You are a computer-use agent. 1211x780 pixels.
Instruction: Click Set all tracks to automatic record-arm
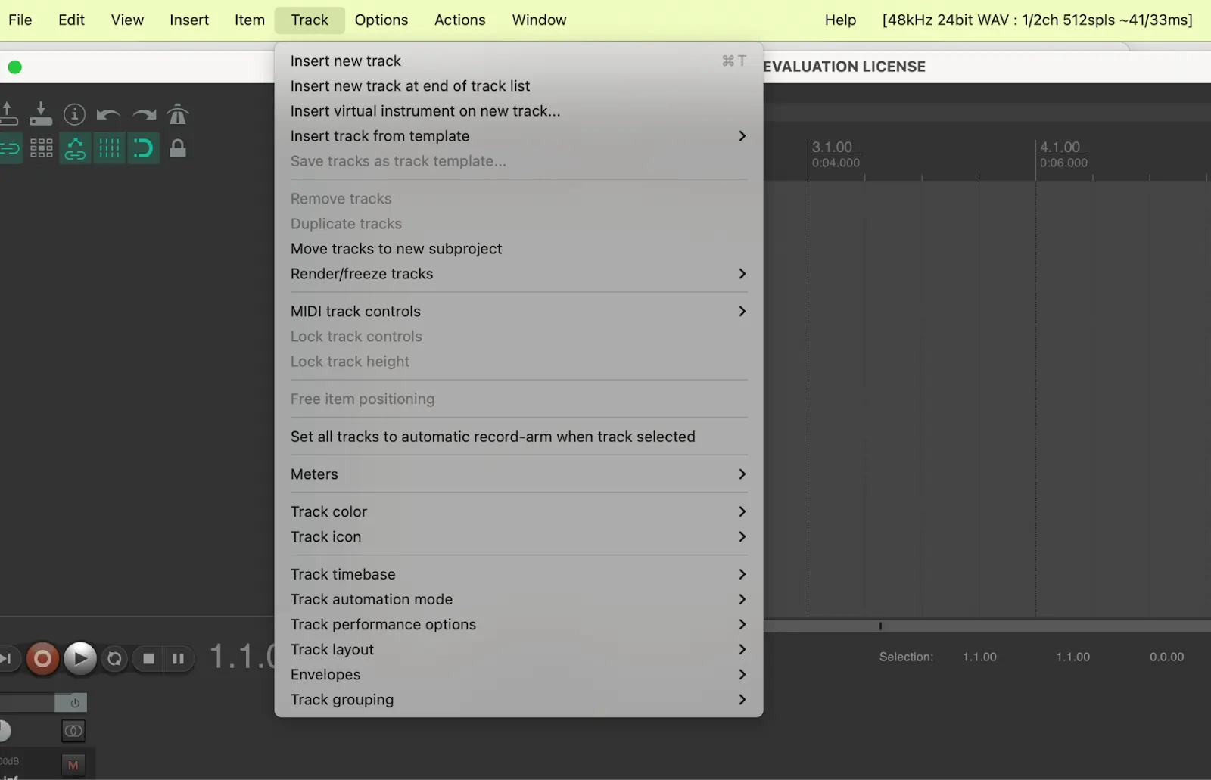click(x=493, y=437)
